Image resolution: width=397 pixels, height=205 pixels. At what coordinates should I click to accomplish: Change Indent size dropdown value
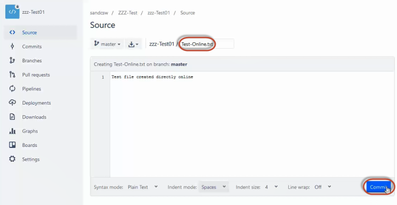271,187
